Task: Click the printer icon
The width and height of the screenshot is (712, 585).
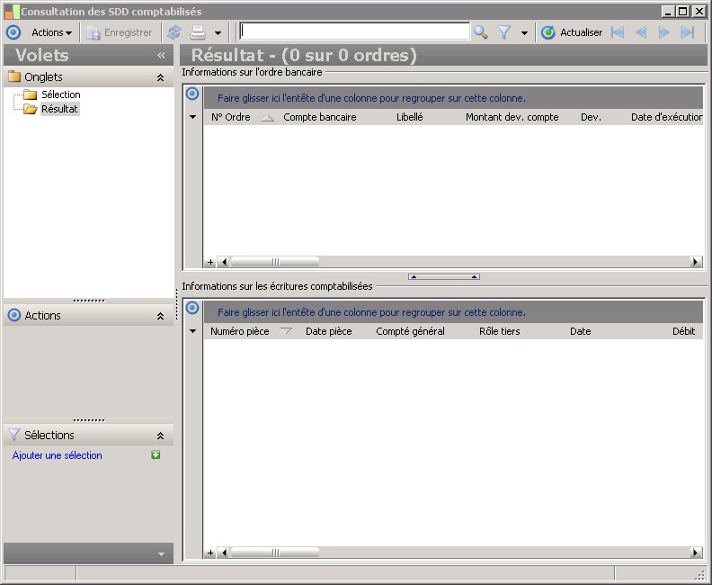Action: click(x=198, y=32)
